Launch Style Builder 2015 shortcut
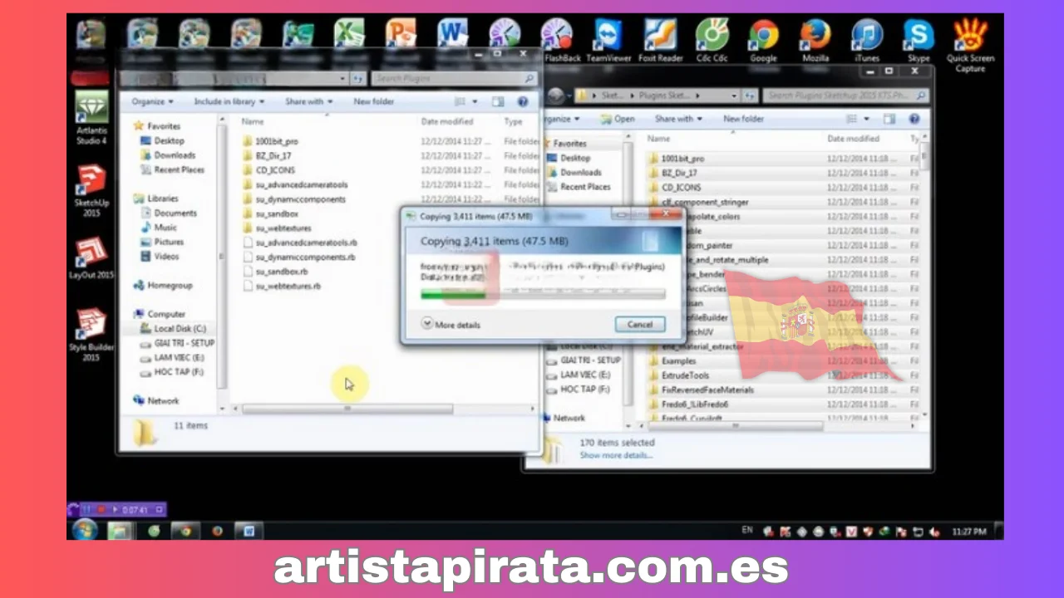The width and height of the screenshot is (1064, 598). 91,336
